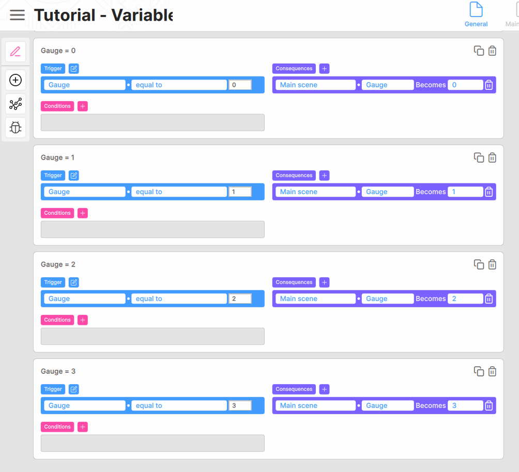This screenshot has width=519, height=472.
Task: Open 'equal to' dropdown in Gauge = 0
Action: (179, 85)
